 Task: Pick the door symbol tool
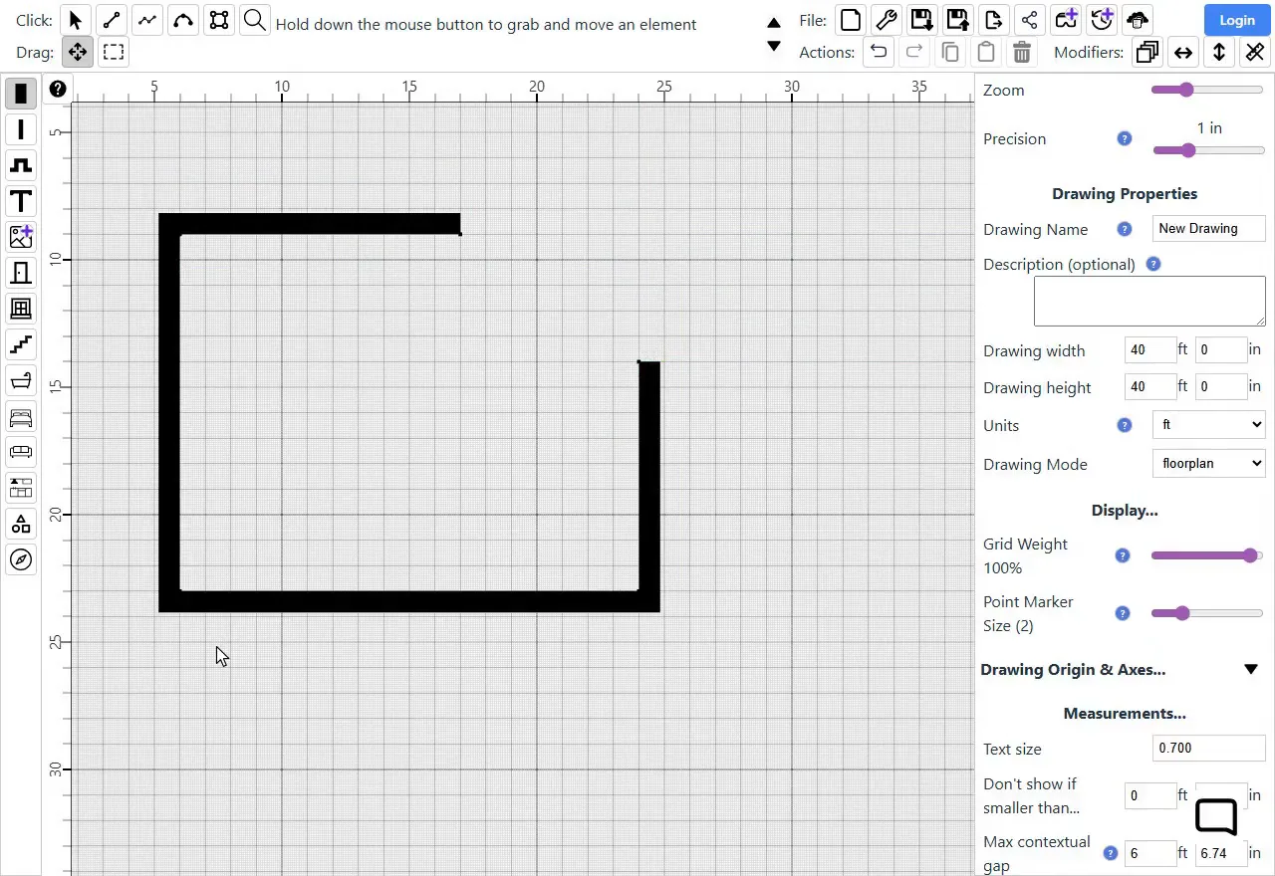pyautogui.click(x=21, y=273)
